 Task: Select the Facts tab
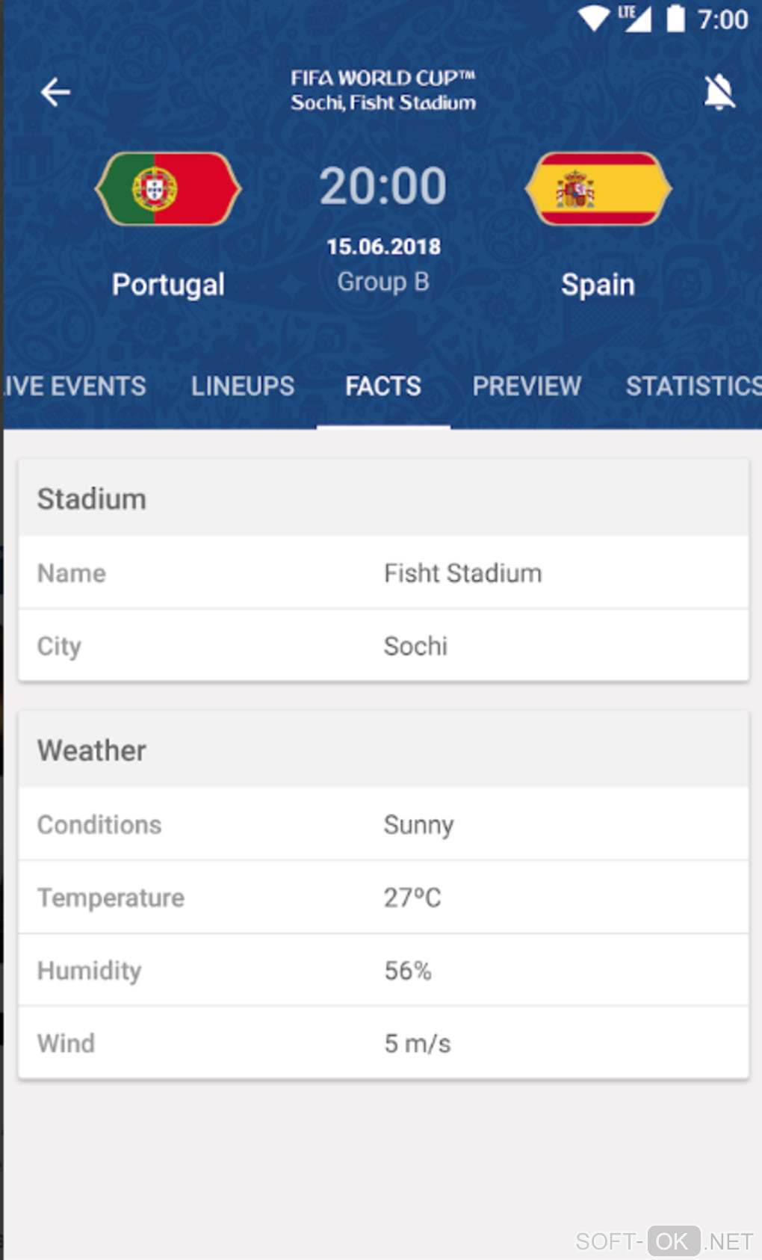pos(383,386)
